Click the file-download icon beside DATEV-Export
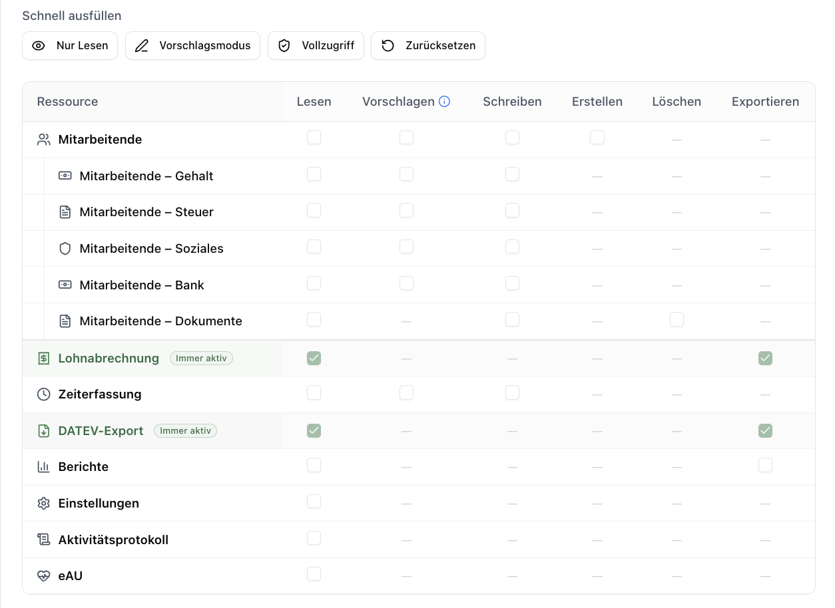 (44, 431)
